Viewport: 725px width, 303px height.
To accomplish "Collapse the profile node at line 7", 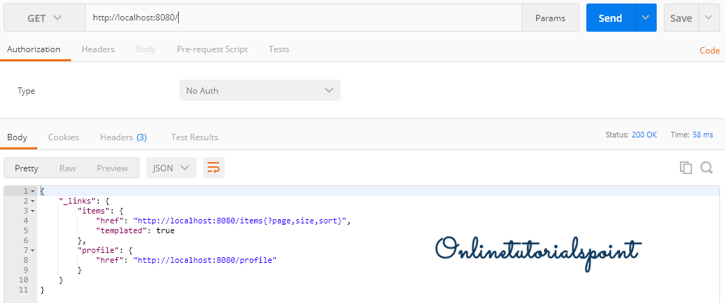I will (x=33, y=250).
